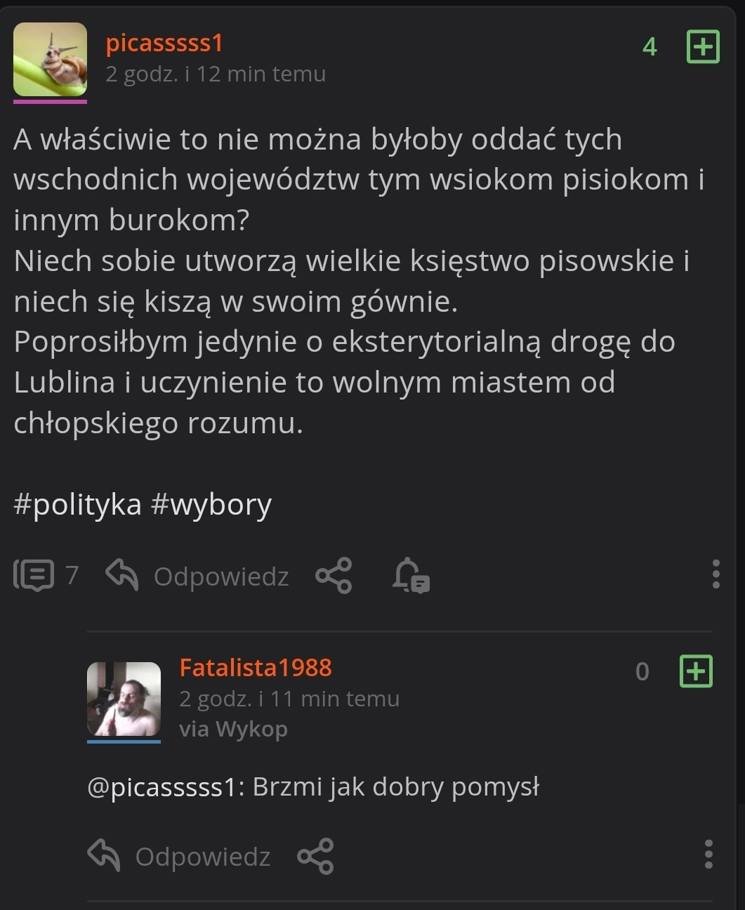745x910 pixels.
Task: Upvote the post by picasssss1
Action: click(702, 47)
